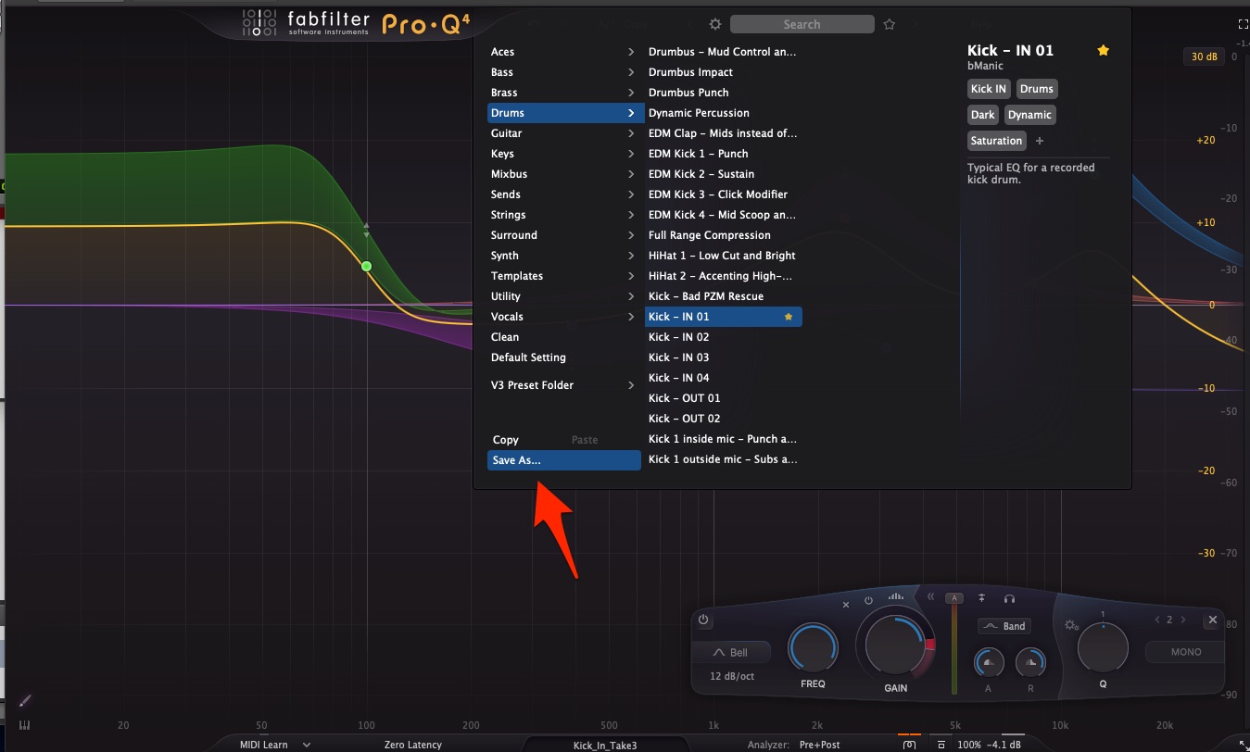Image resolution: width=1250 pixels, height=752 pixels.
Task: Select the green EQ band node
Action: click(x=366, y=267)
